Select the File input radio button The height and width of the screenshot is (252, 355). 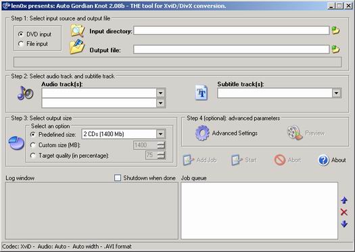tap(21, 43)
